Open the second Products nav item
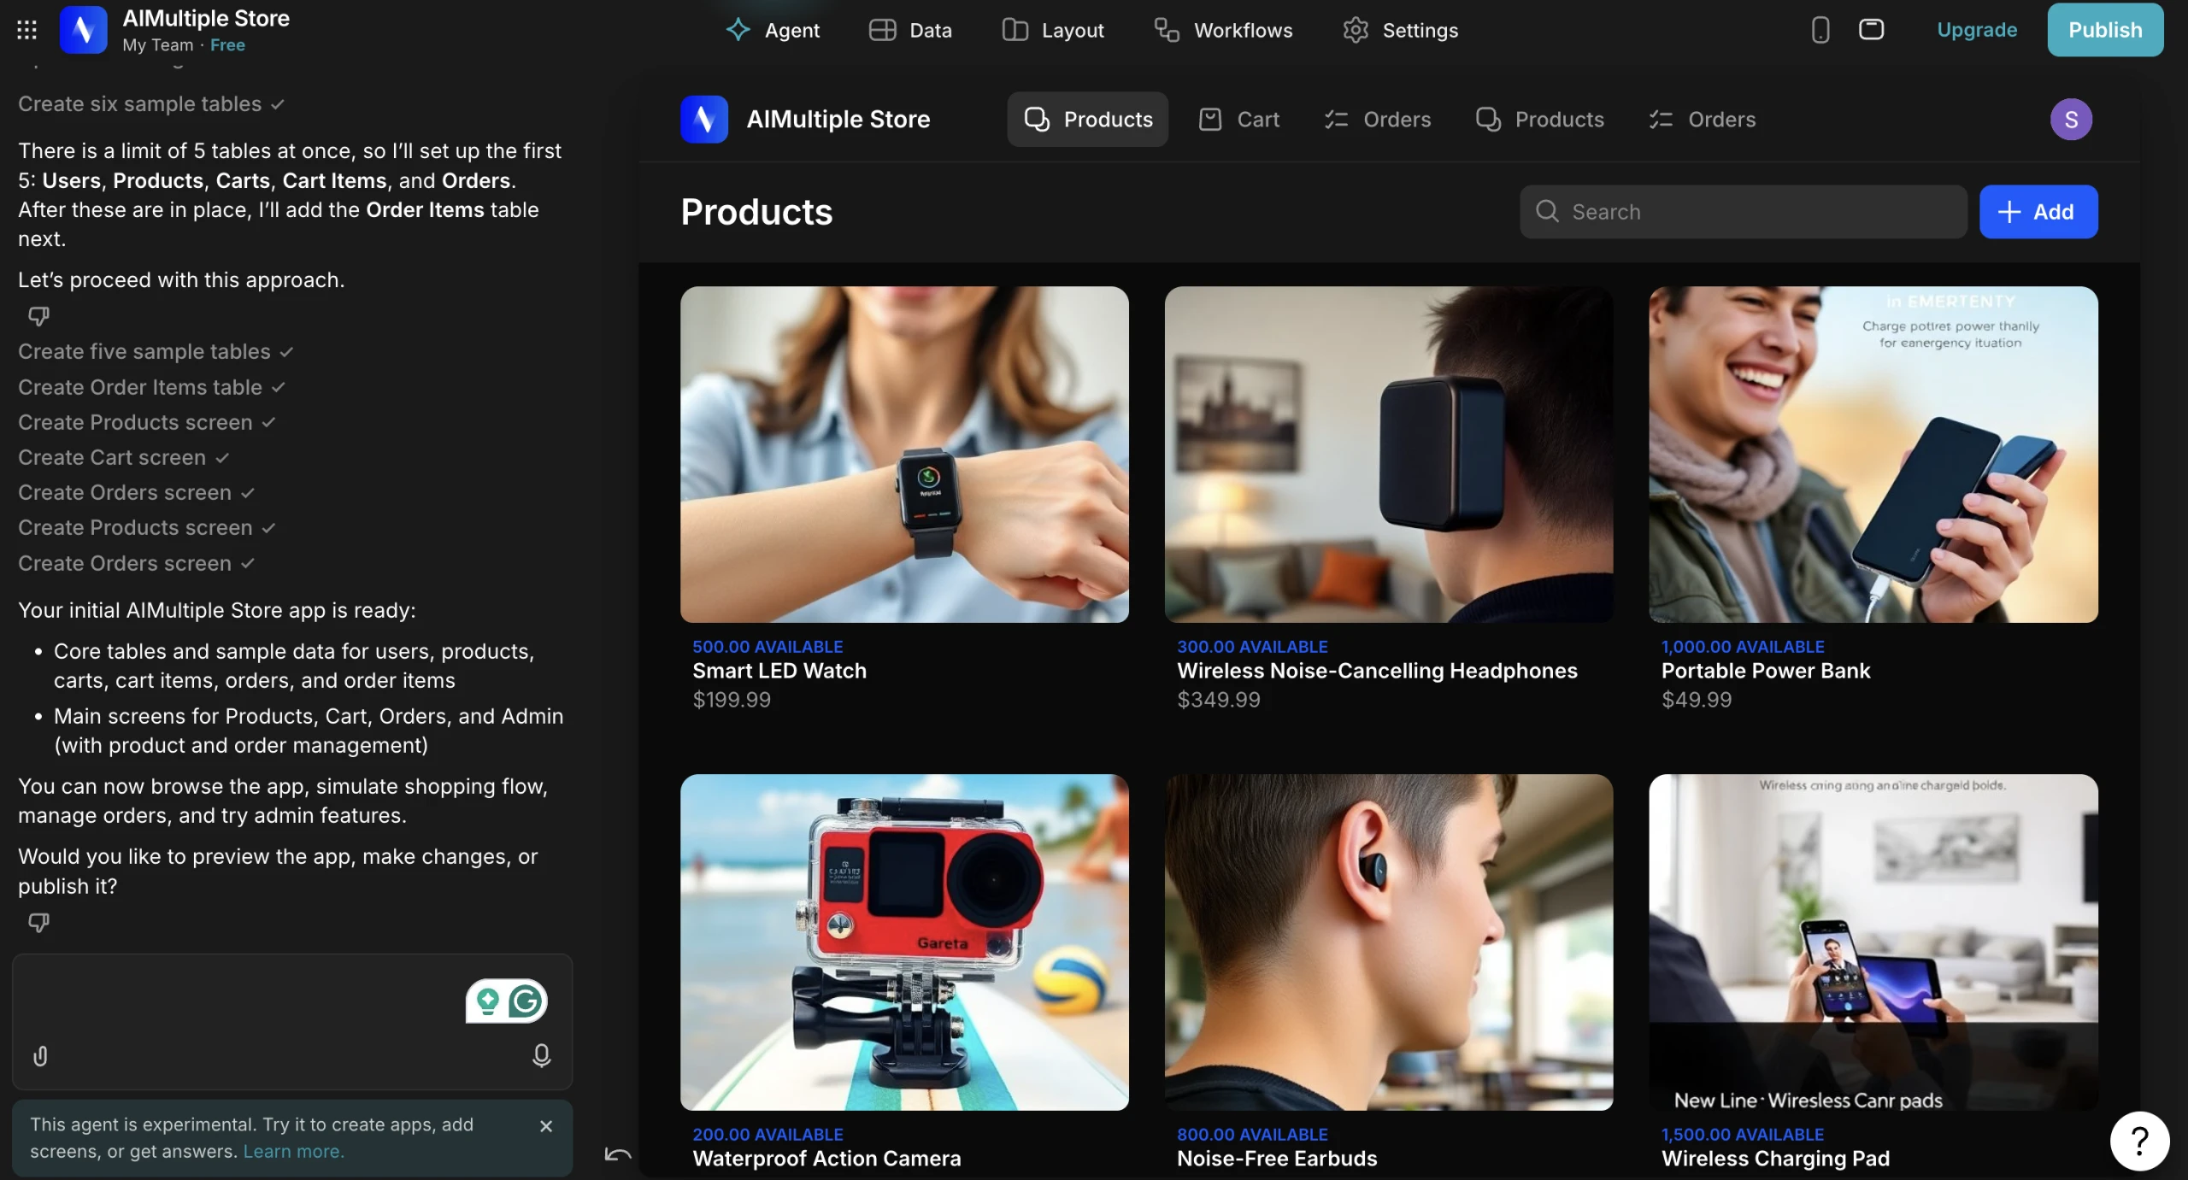The image size is (2188, 1180). [1540, 119]
